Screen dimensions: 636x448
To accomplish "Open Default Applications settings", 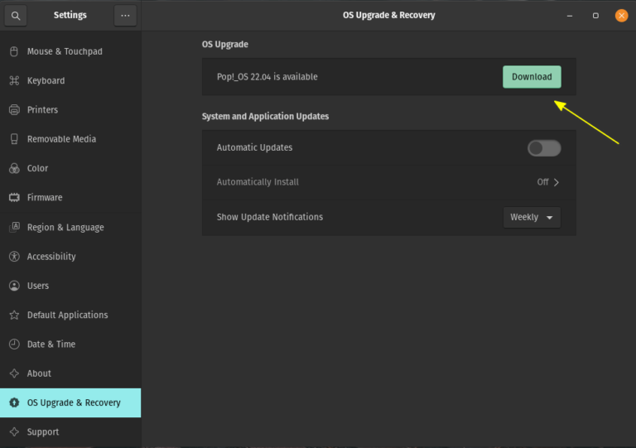I will (67, 315).
